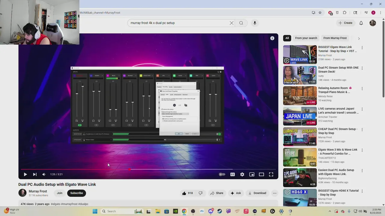The width and height of the screenshot is (385, 216).
Task: Open Steam from the taskbar
Action: [x=220, y=211]
